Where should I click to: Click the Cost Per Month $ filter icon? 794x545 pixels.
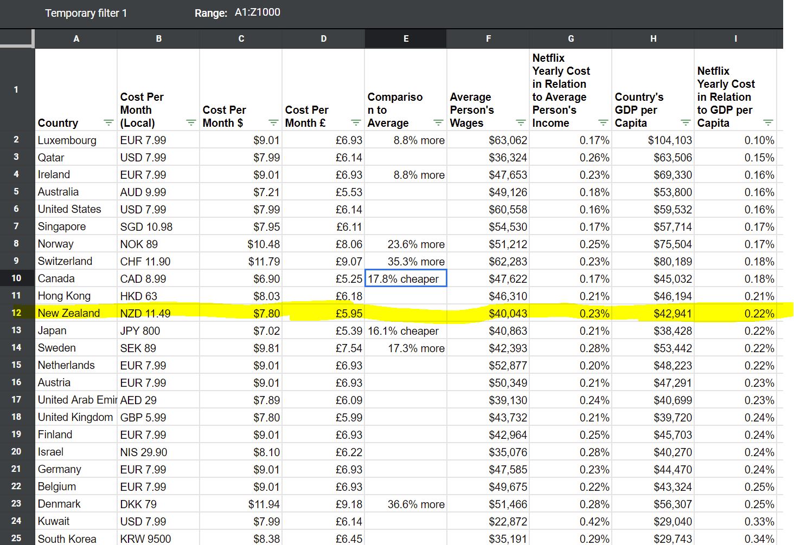273,123
